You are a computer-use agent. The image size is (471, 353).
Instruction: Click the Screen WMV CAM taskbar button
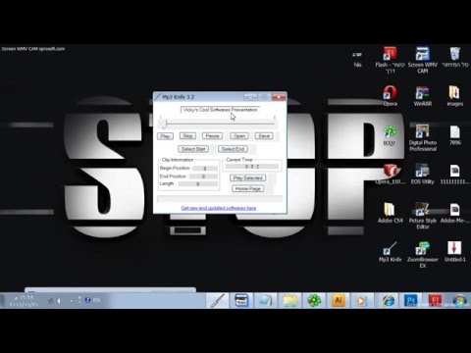coord(241,300)
